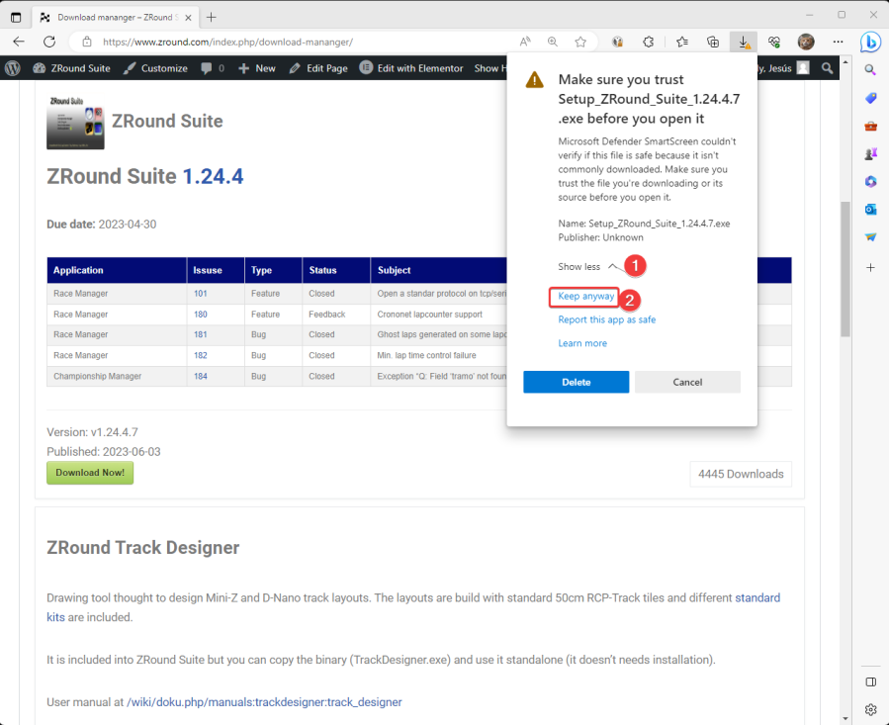This screenshot has height=725, width=889.
Task: Open the sidebar Shopping tag icon
Action: tap(870, 98)
